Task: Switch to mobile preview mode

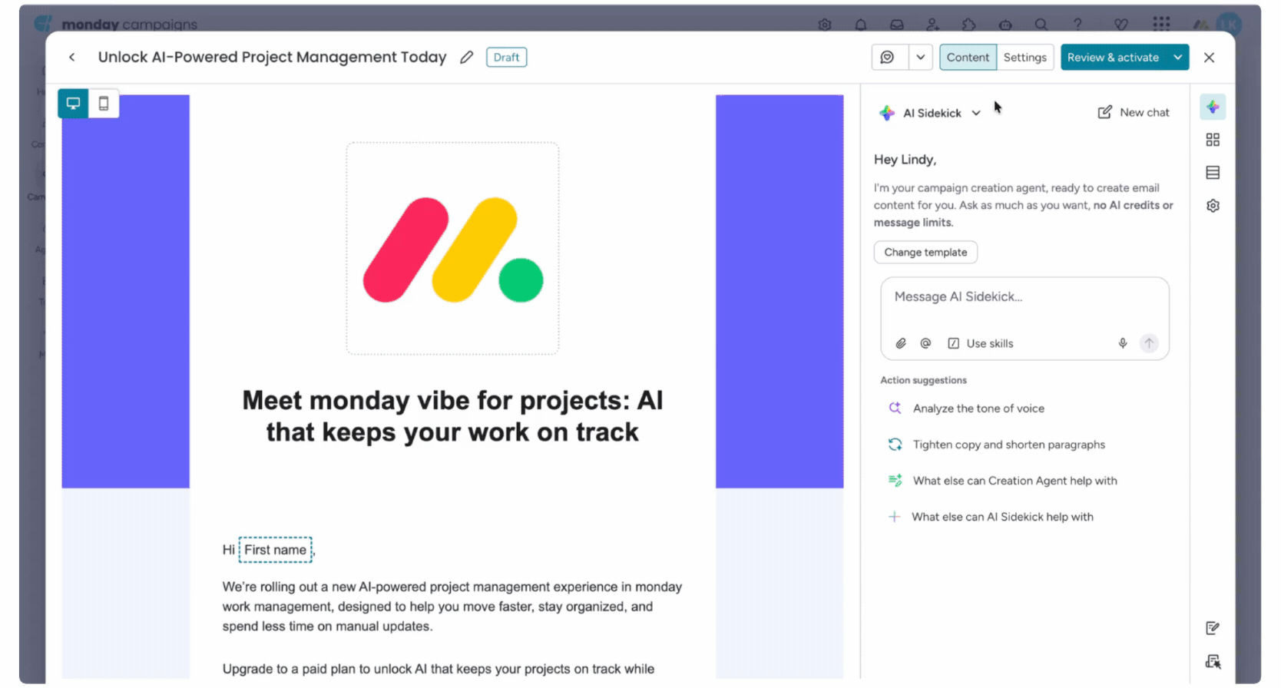Action: point(104,104)
